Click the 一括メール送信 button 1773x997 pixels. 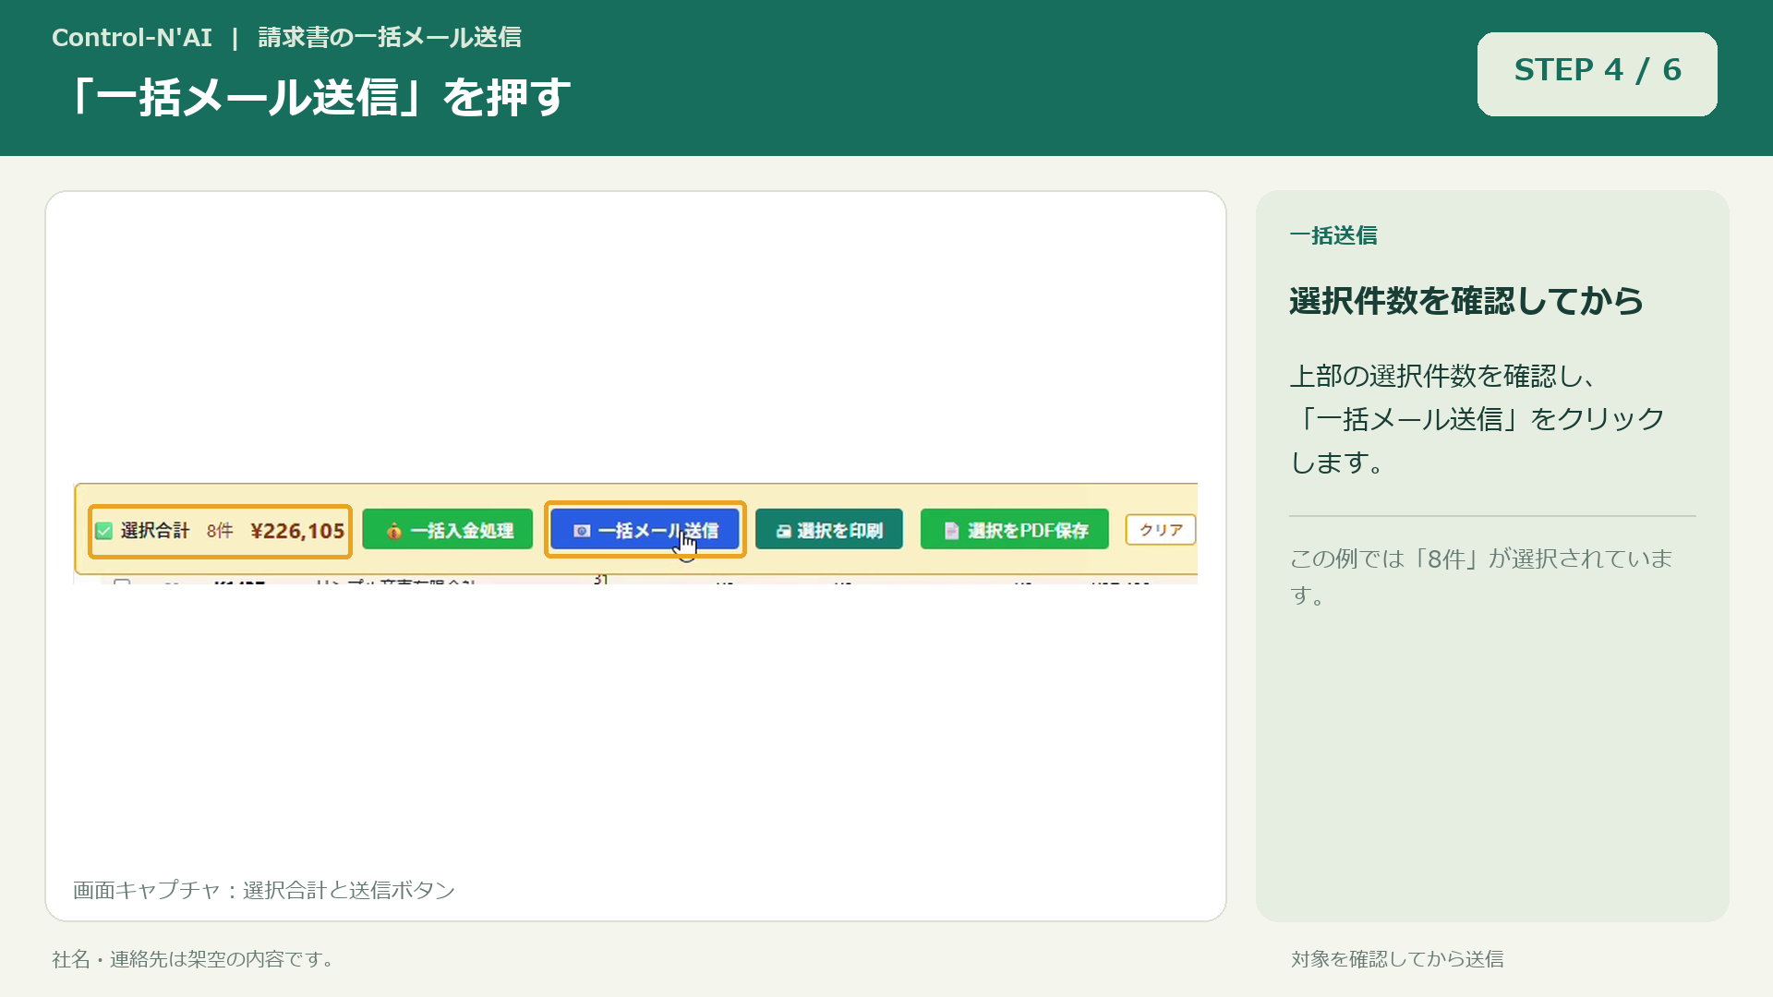click(x=645, y=530)
